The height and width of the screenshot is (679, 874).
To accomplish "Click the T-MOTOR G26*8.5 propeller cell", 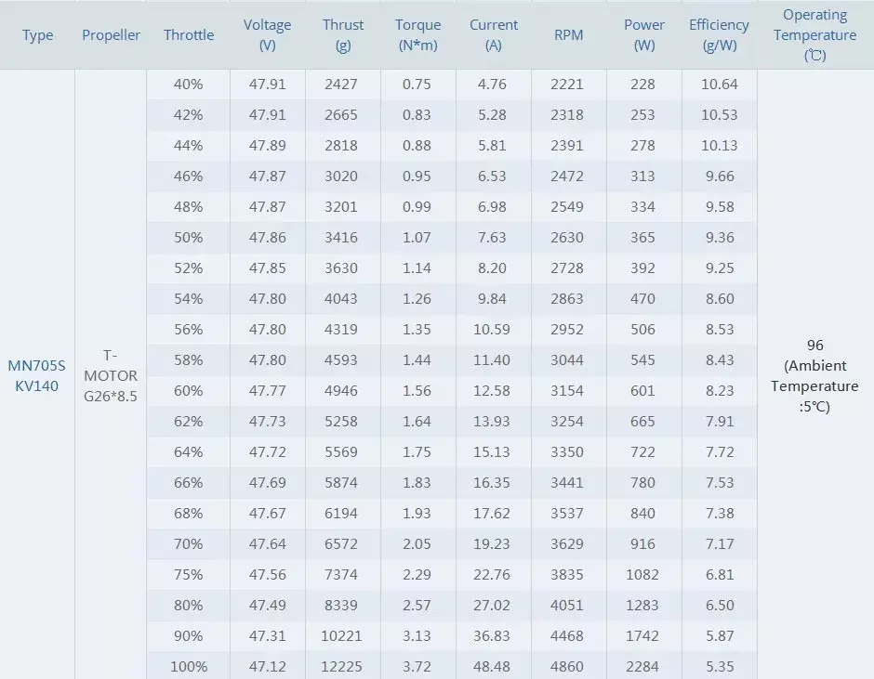I will click(x=111, y=375).
